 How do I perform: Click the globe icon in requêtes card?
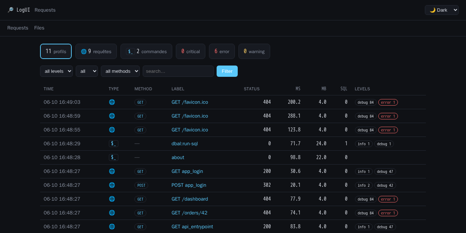coord(84,51)
